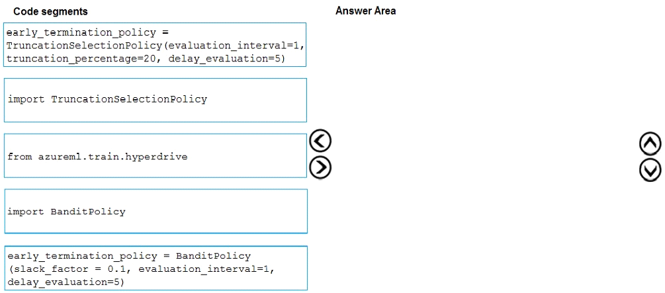Click the 'early_termination_policy = BanditPolicy' line
The width and height of the screenshot is (665, 293).
129,256
